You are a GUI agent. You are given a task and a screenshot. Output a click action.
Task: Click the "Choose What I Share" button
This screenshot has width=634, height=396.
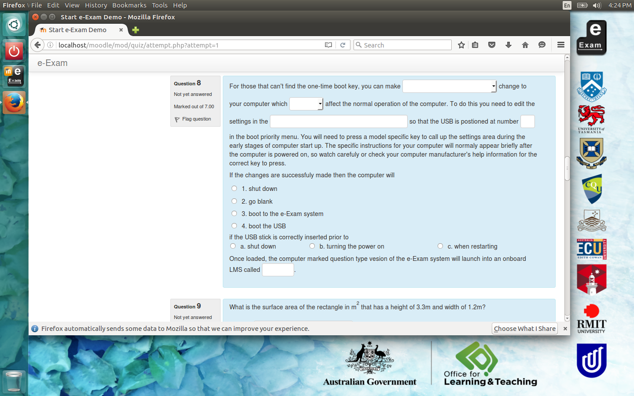coord(524,329)
